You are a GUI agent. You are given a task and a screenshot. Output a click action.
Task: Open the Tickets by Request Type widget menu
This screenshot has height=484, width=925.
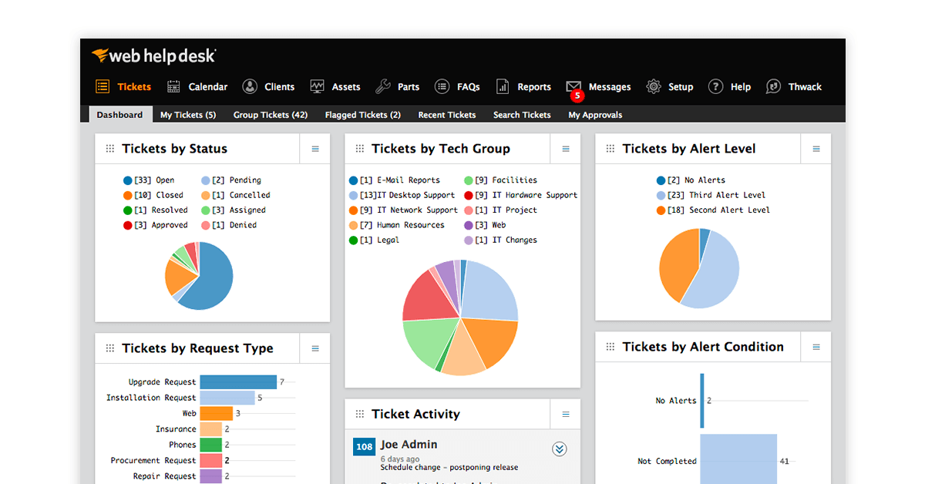click(x=315, y=348)
